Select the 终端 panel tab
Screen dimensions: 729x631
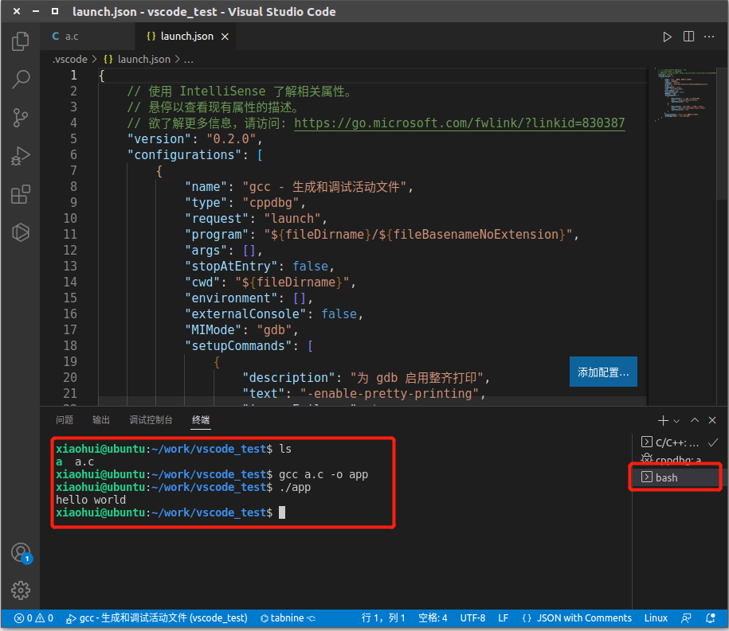coord(201,419)
